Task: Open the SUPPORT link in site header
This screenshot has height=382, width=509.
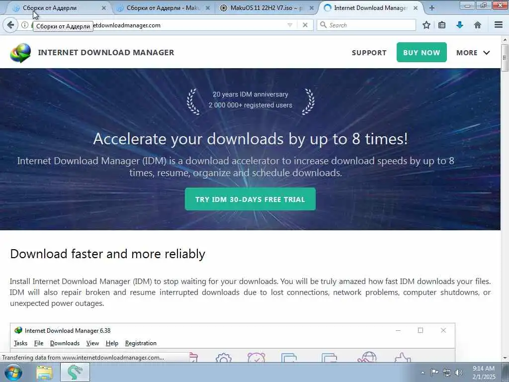Action: coord(369,53)
